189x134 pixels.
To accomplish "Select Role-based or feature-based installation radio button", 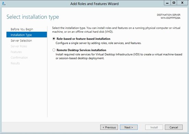I will click(54, 39).
